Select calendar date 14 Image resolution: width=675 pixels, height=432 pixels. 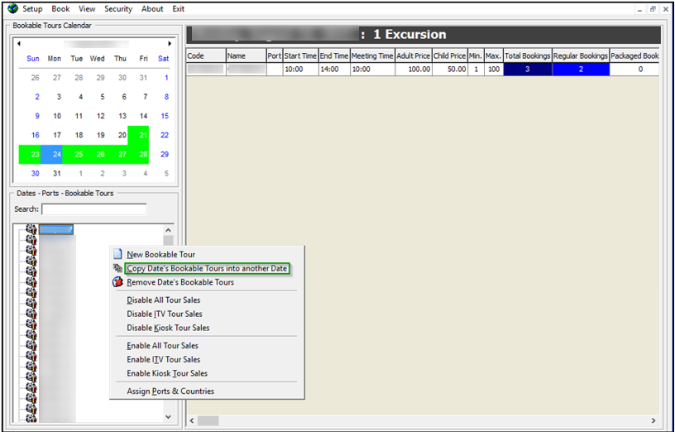click(x=143, y=116)
